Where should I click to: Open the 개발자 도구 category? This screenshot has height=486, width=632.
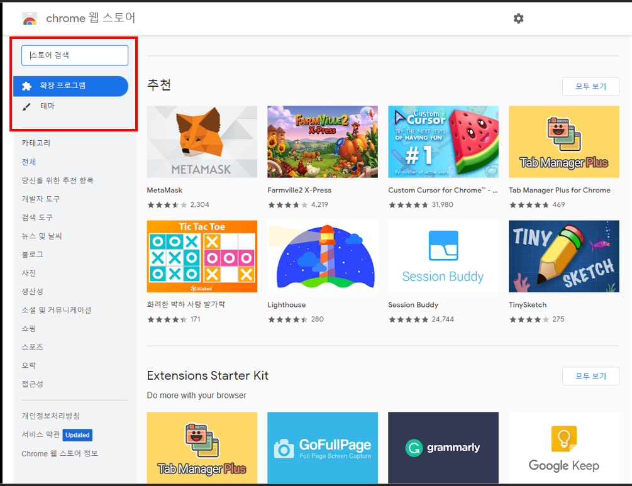pos(41,199)
